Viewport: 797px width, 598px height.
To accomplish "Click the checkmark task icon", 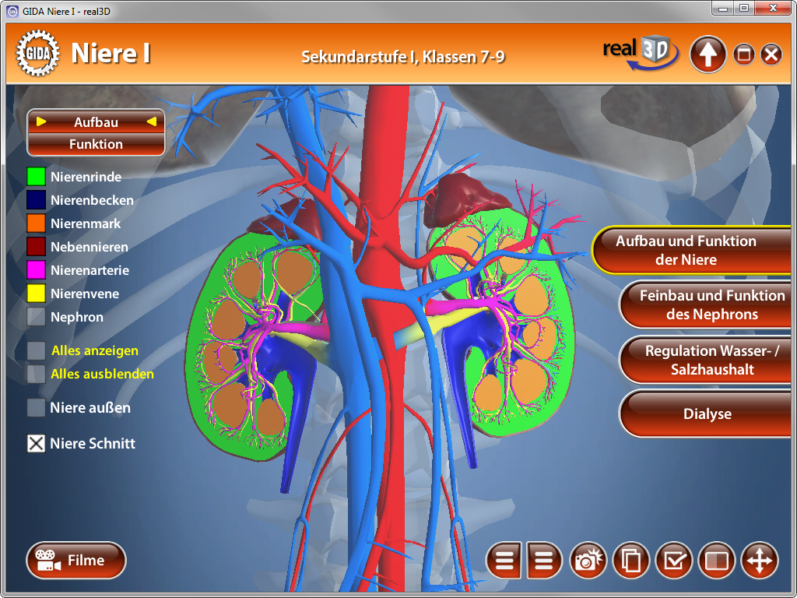I will [x=674, y=561].
